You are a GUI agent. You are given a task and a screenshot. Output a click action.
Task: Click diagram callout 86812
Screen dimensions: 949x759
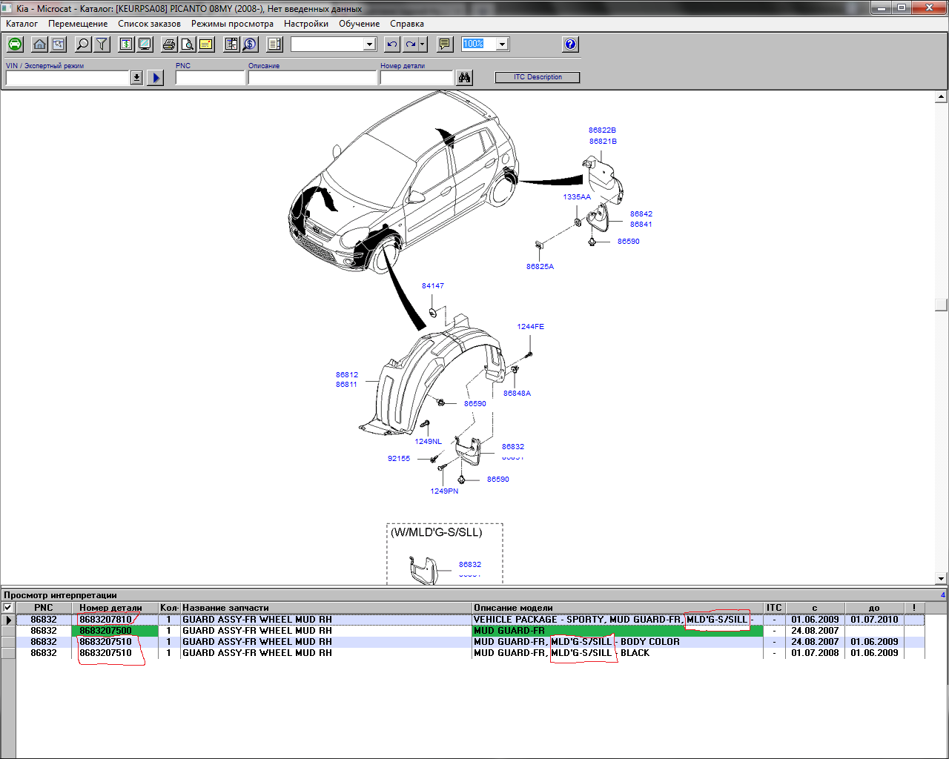pos(346,375)
